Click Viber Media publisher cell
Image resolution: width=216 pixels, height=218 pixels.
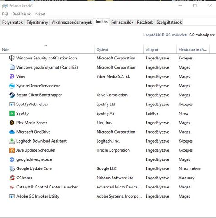(x=113, y=77)
